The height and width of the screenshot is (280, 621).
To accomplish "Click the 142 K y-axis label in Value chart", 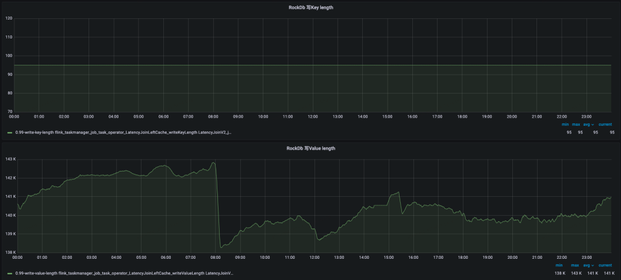I will click(10, 178).
